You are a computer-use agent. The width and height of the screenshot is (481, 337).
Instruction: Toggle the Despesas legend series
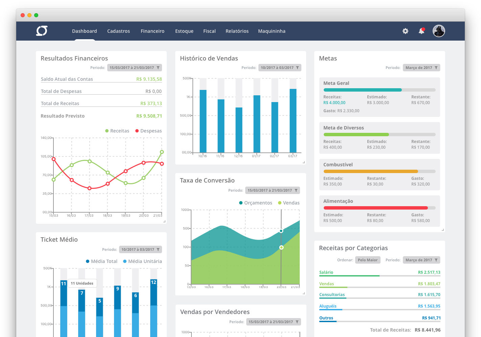tap(148, 131)
